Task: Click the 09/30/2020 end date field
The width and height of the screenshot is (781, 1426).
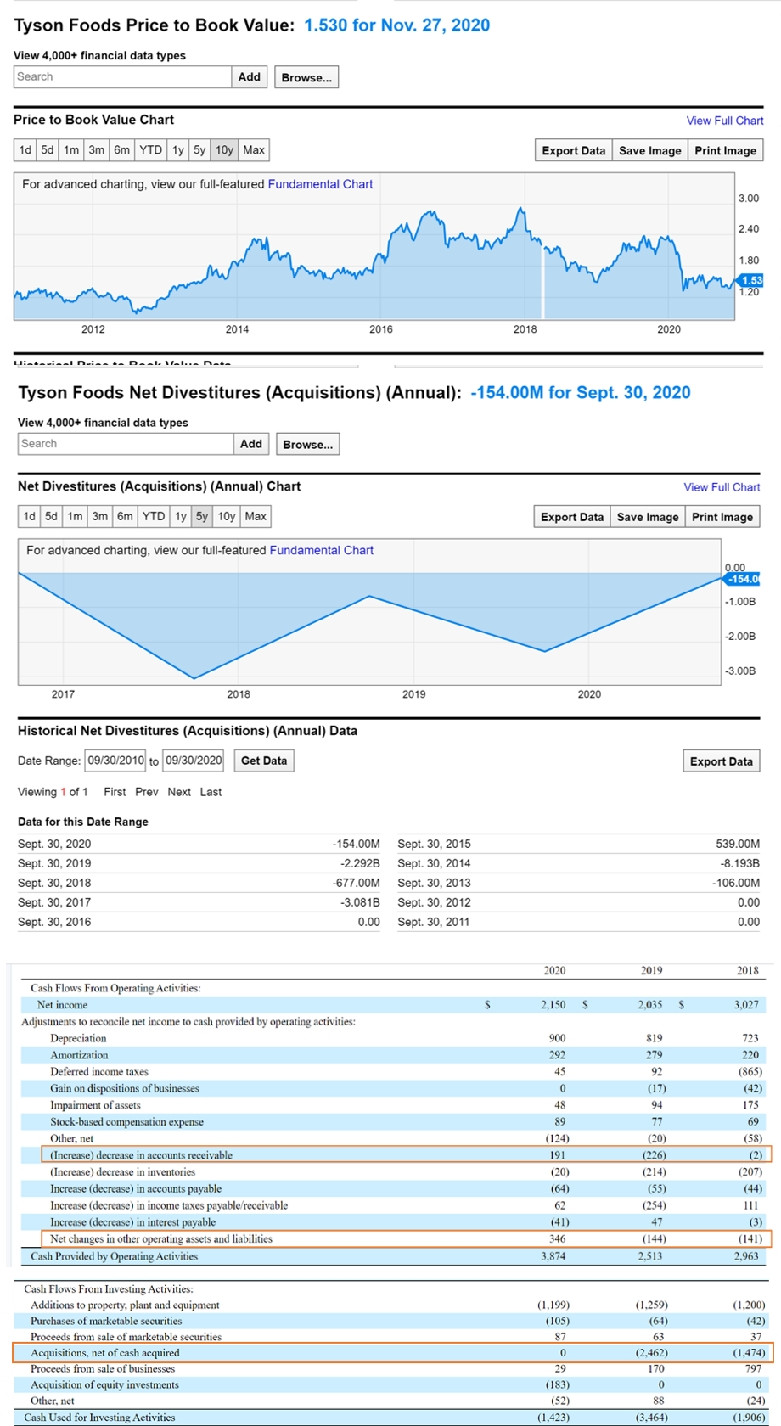Action: pos(194,761)
